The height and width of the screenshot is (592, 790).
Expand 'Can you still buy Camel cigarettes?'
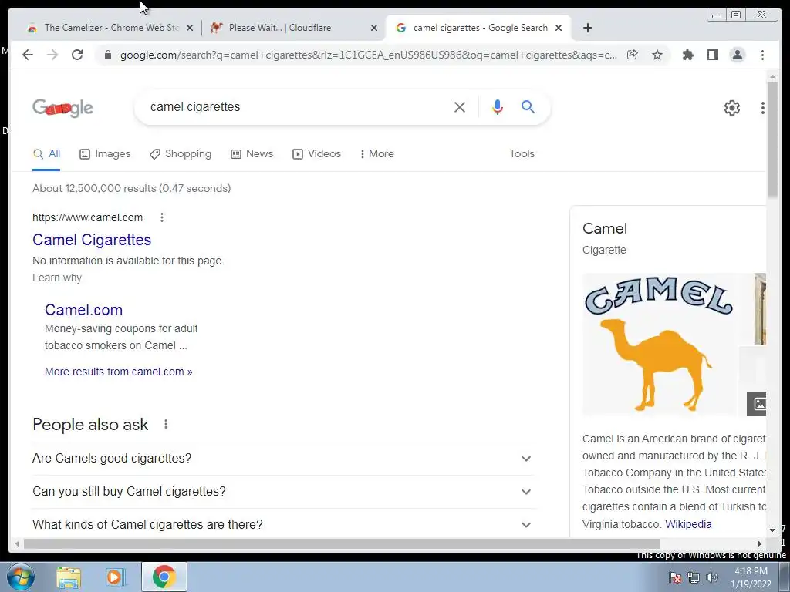tap(282, 492)
